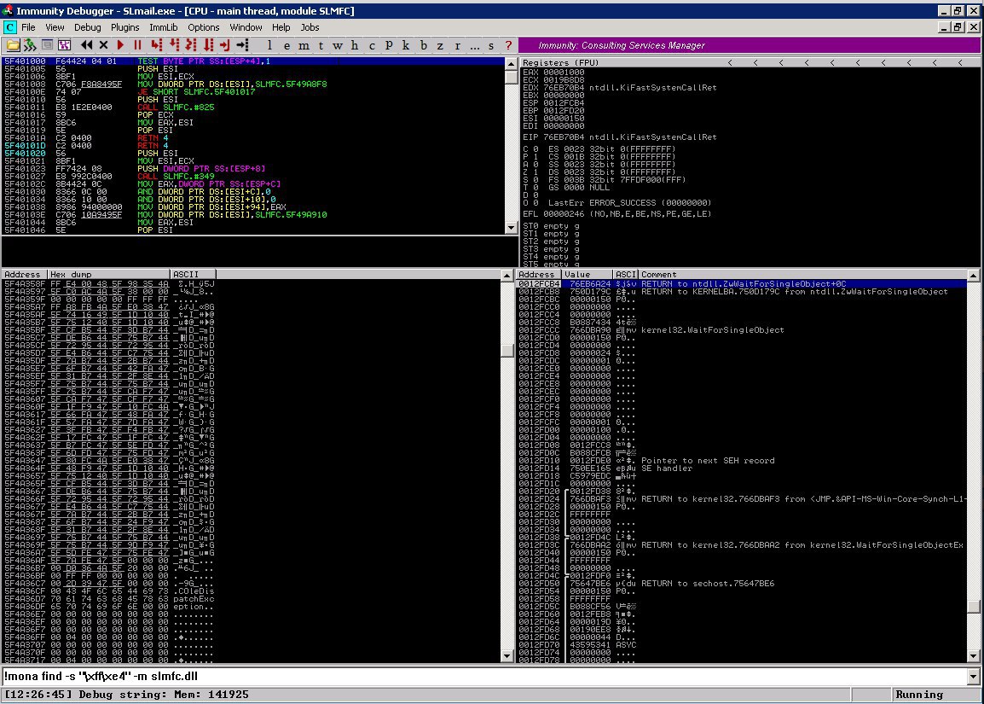Show Patches with 'p' button
The image size is (984, 704).
tap(389, 45)
